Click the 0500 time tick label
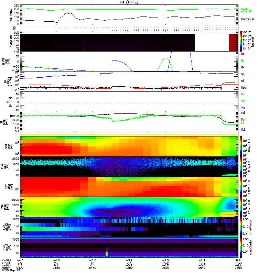Image resolution: width=258 pixels, height=275 pixels. coord(129,268)
